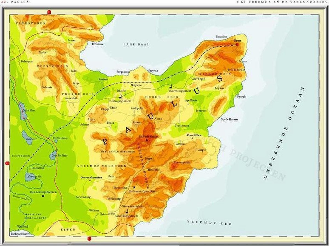329x246 pixels.
Task: Click the mountain triangle at De Vurle Heuben
Action: [147, 140]
